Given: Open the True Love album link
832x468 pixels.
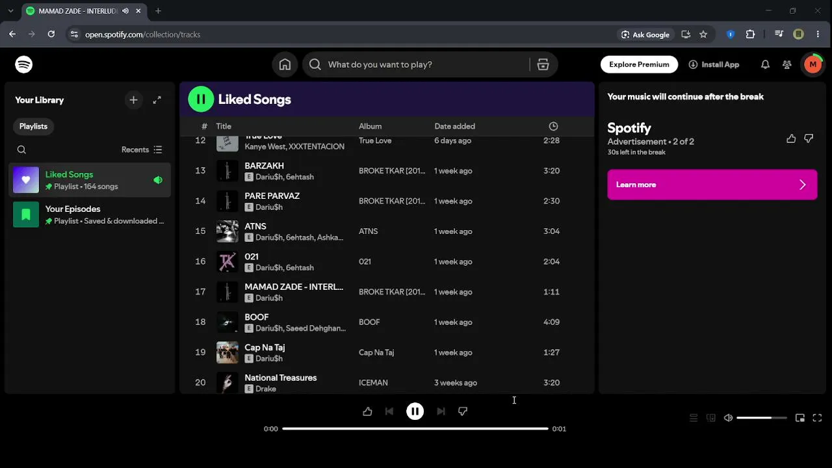Looking at the screenshot, I should coord(375,140).
